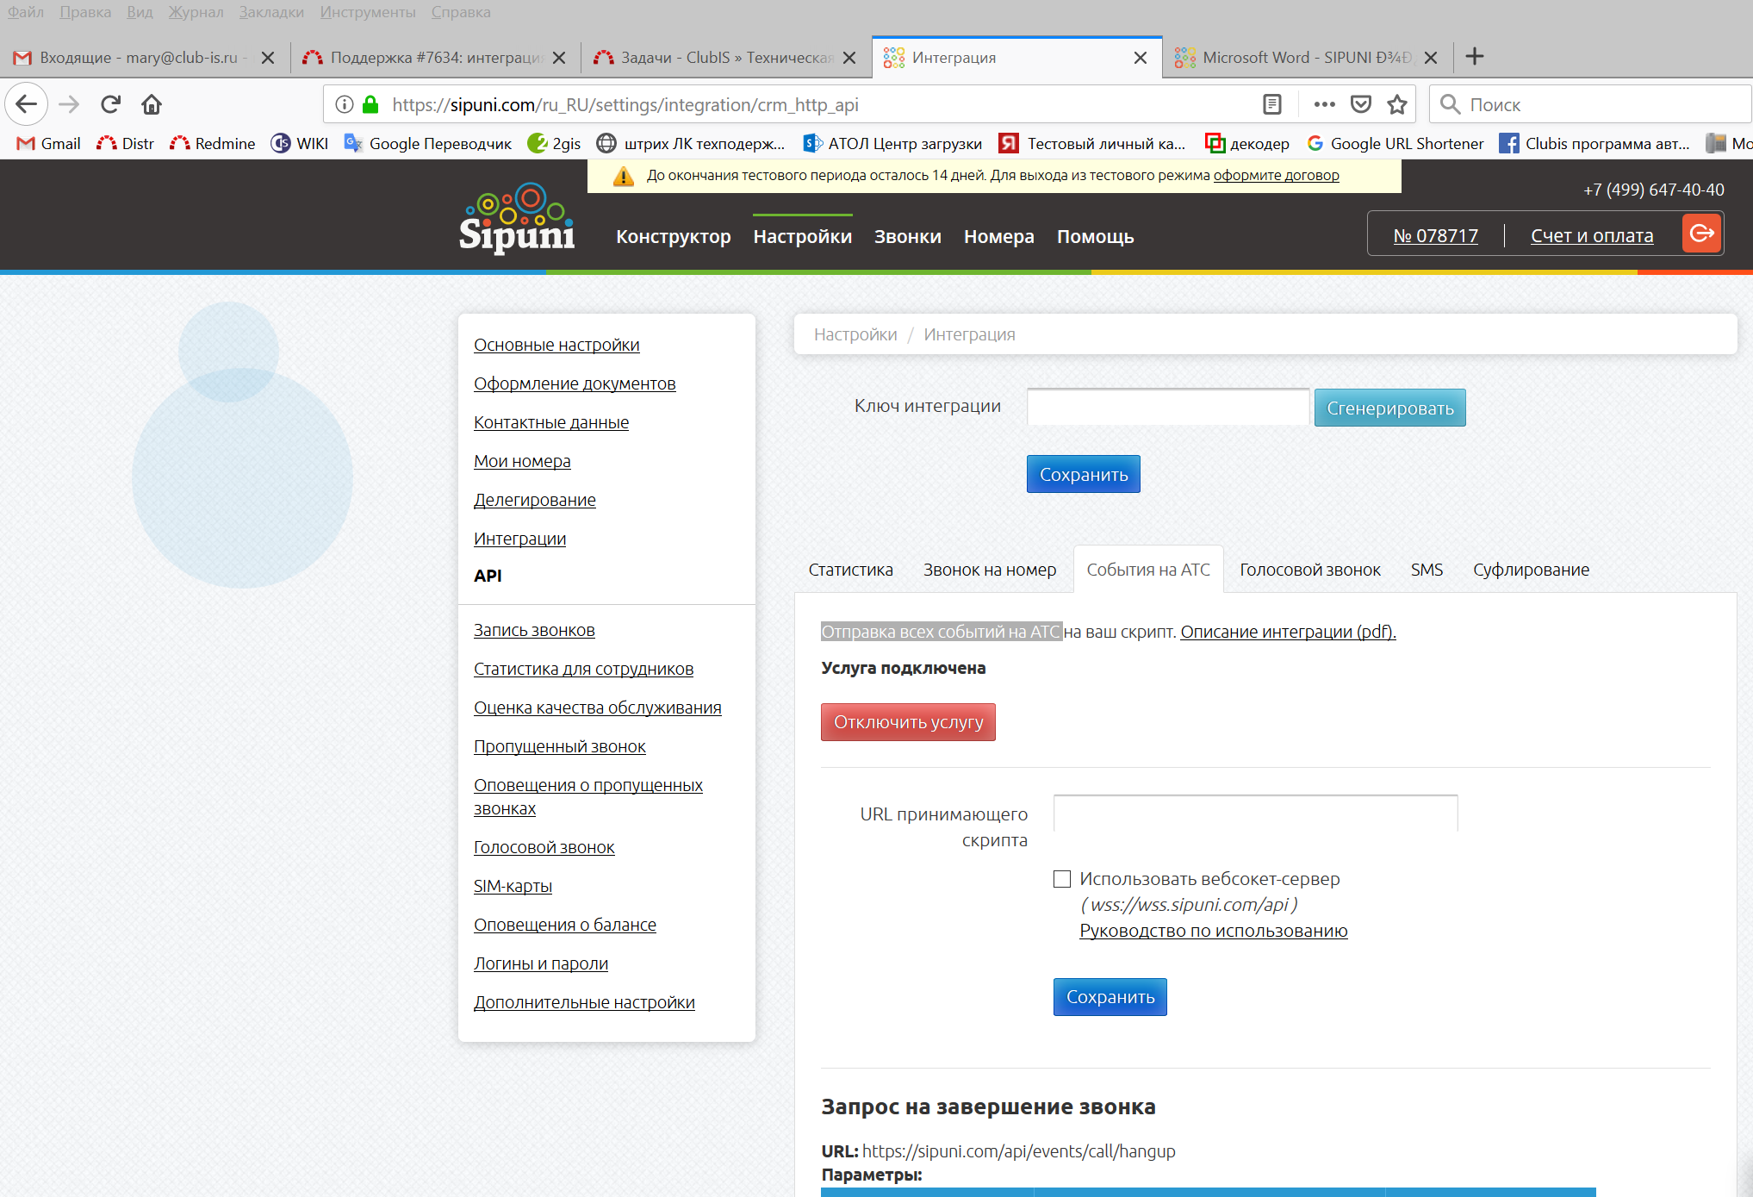The width and height of the screenshot is (1753, 1197).
Task: Open page actions three-dots menu
Action: (x=1325, y=104)
